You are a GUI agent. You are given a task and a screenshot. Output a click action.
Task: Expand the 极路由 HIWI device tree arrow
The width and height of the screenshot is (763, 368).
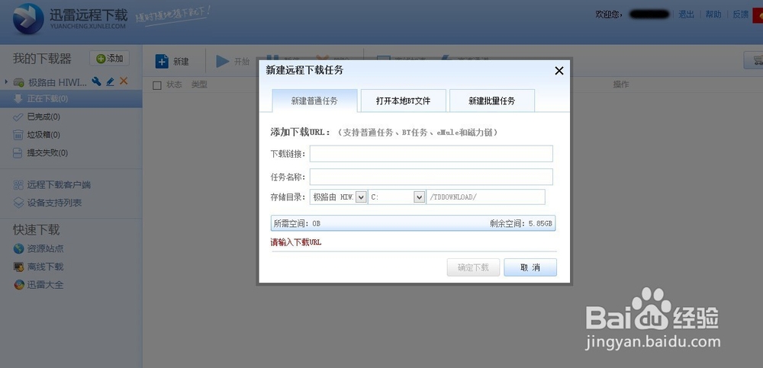click(x=6, y=82)
